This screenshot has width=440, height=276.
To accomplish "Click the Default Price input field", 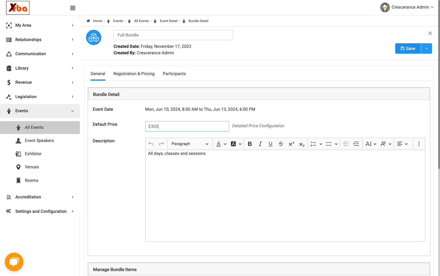I will [187, 126].
